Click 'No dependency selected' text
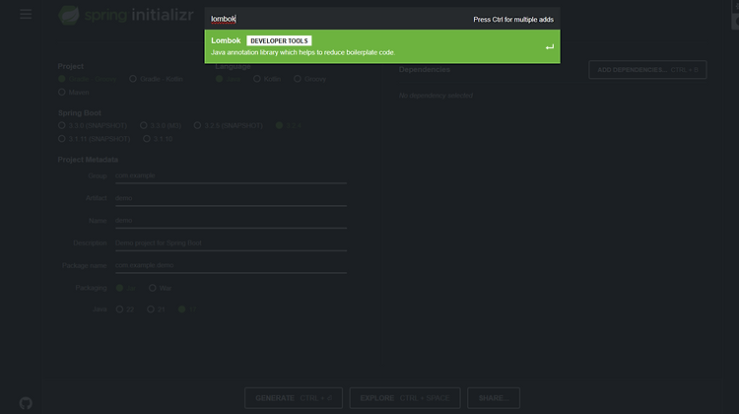 click(436, 96)
